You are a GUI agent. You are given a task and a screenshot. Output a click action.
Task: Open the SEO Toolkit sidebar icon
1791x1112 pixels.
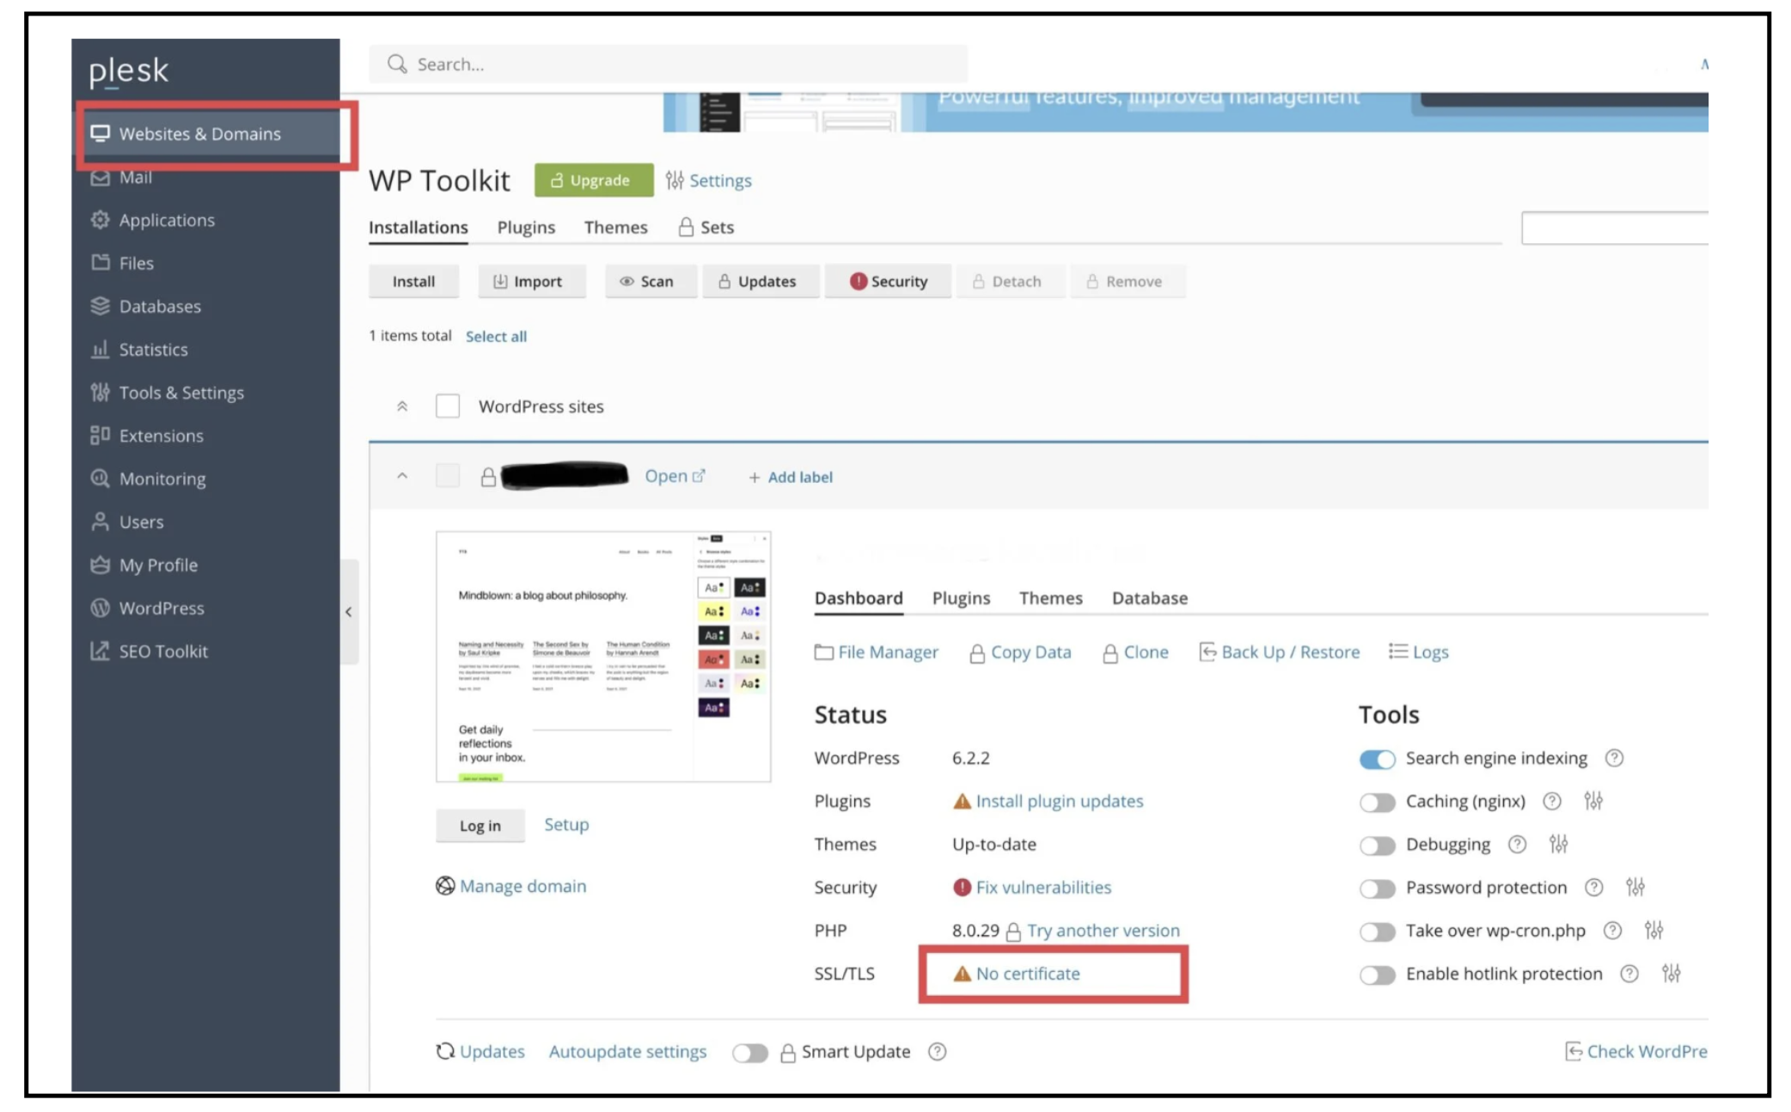point(100,651)
